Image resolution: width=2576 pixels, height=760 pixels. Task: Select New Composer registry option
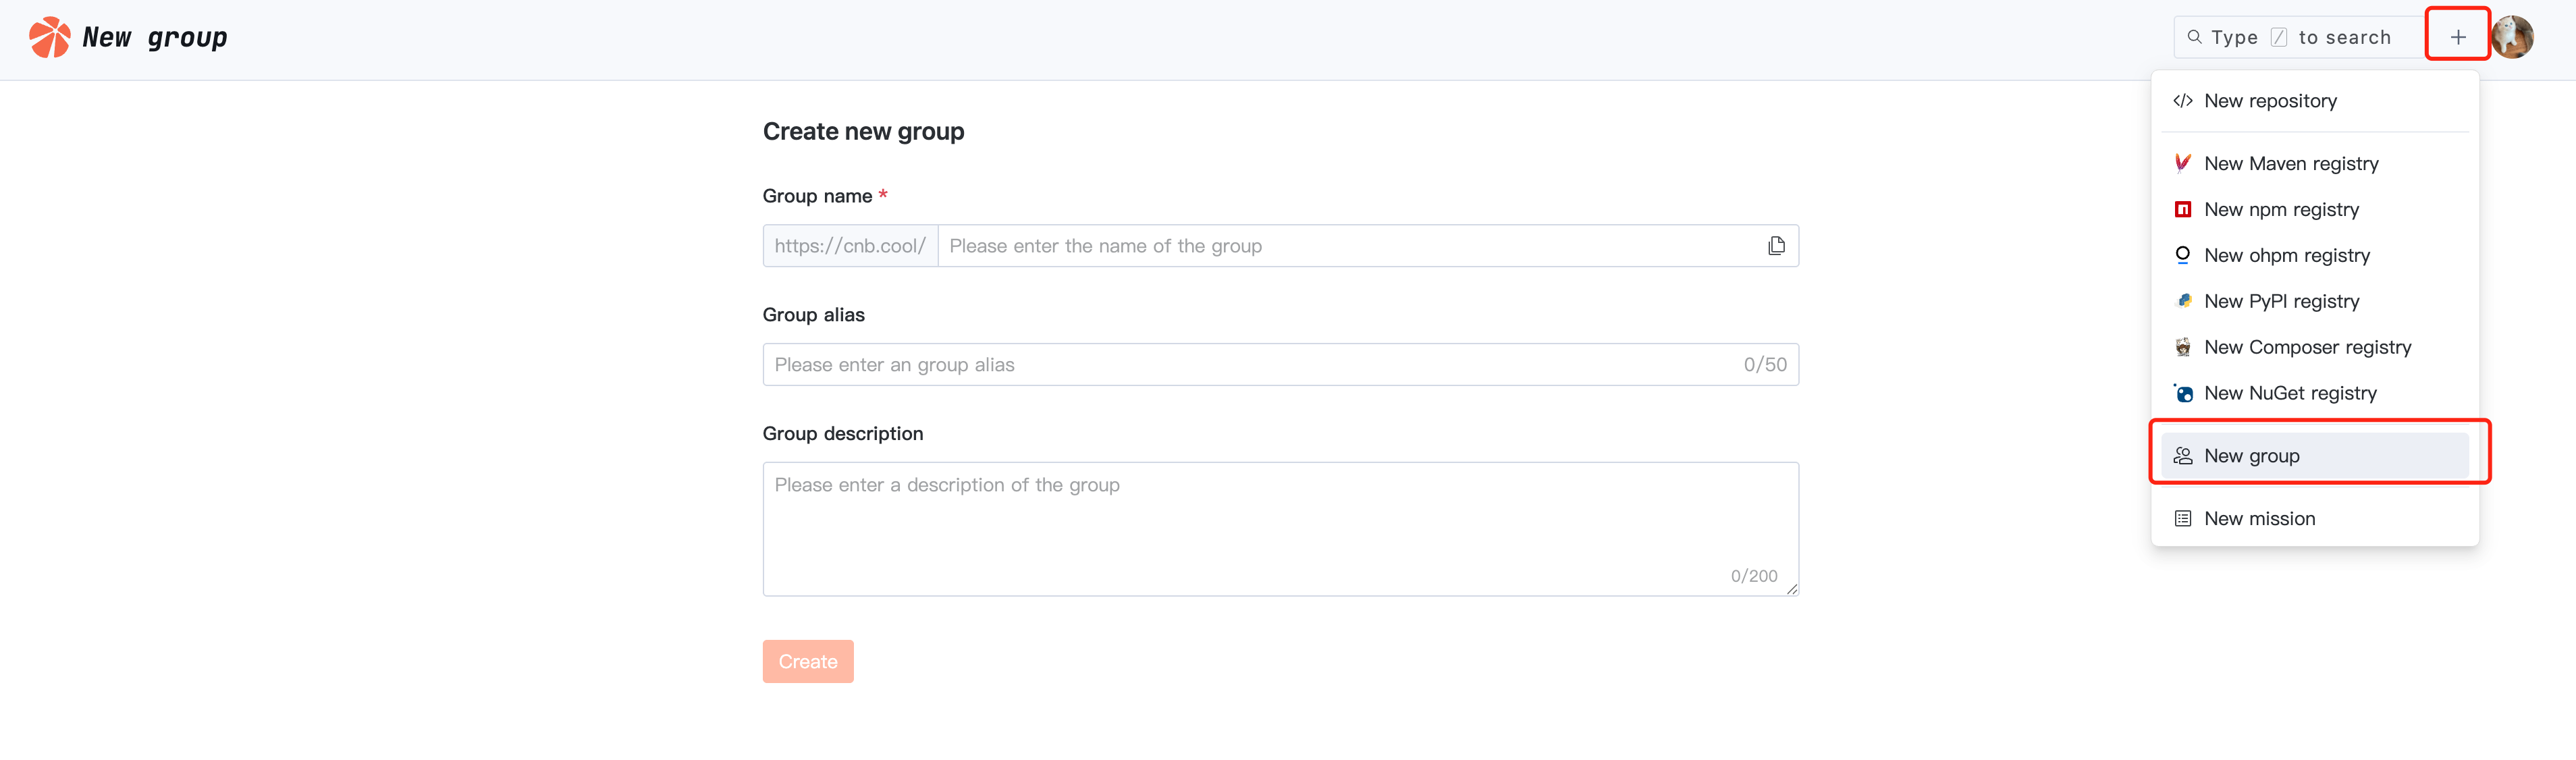click(2307, 347)
